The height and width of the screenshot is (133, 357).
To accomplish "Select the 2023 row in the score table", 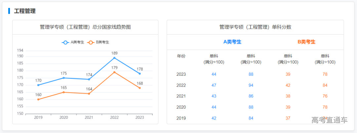I will [181, 74].
